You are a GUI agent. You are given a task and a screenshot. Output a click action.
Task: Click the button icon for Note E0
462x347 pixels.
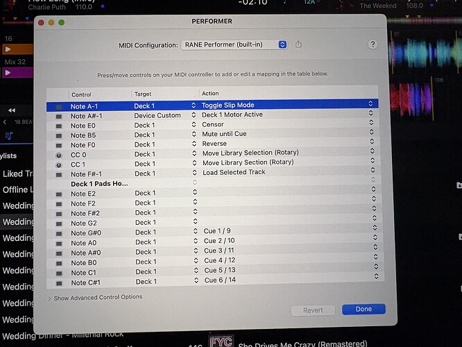pyautogui.click(x=59, y=125)
